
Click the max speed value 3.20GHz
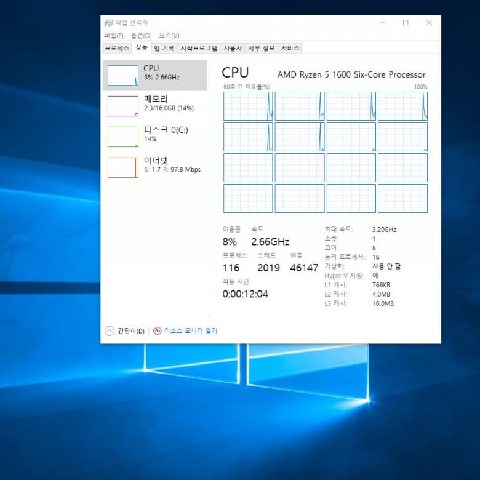click(385, 230)
